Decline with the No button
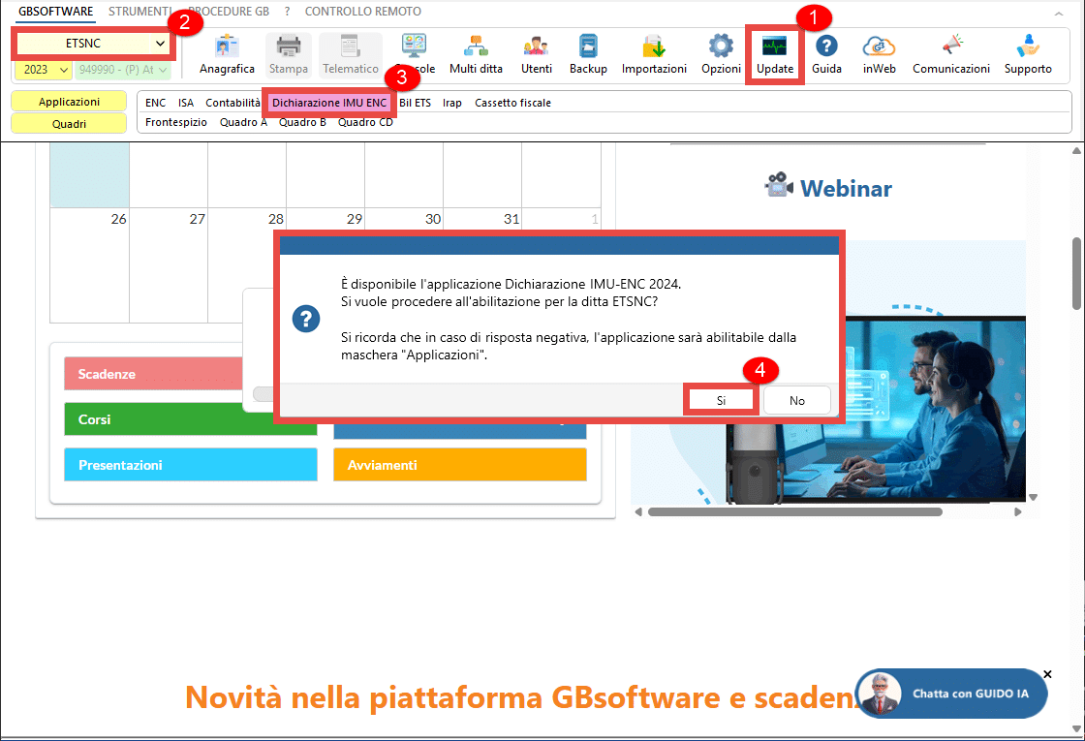Screen dimensions: 1085x741 point(797,400)
